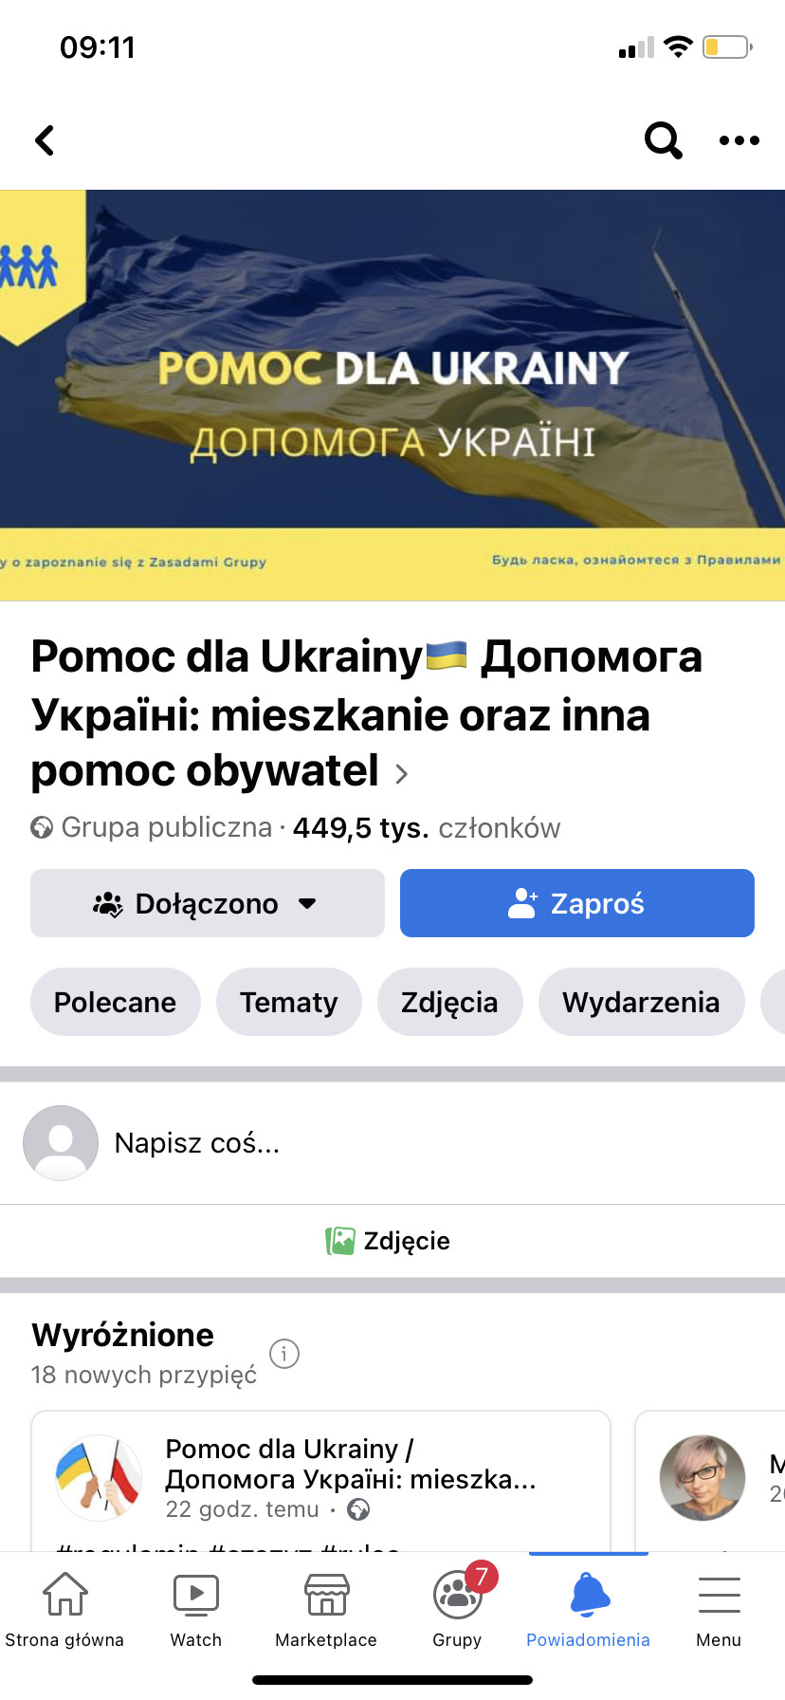Open the group search magnifier
Image resolution: width=785 pixels, height=1700 pixels.
[663, 140]
